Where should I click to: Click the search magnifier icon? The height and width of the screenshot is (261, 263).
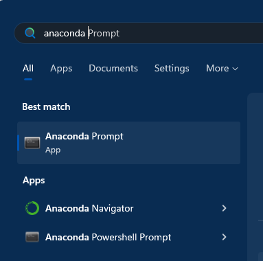pos(30,33)
